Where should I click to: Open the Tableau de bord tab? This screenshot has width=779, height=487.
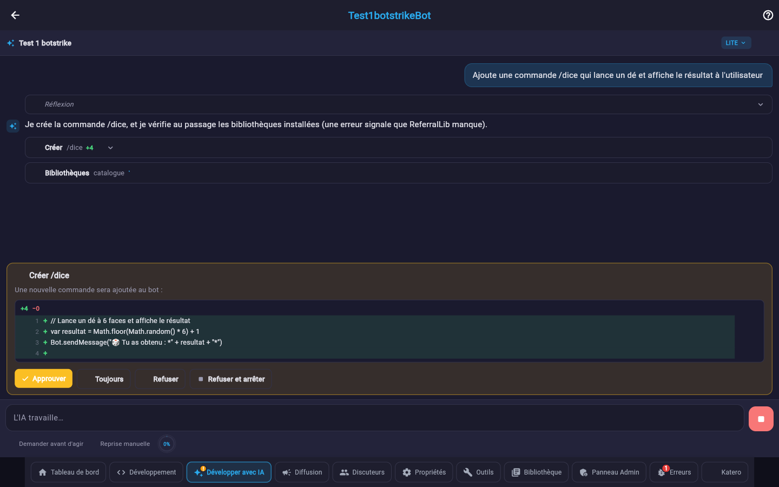[x=69, y=472]
